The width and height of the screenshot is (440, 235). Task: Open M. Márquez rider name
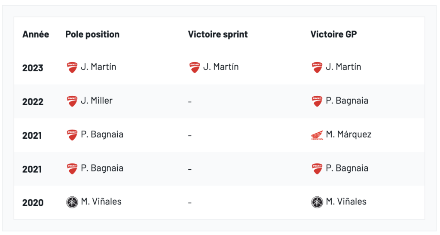(348, 134)
